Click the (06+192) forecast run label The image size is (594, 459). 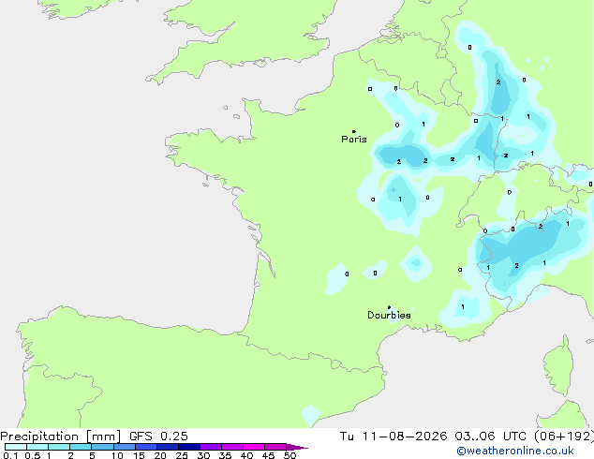[x=564, y=437]
